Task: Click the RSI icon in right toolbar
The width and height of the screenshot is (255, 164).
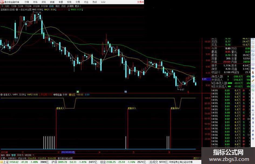Action: click(253, 68)
